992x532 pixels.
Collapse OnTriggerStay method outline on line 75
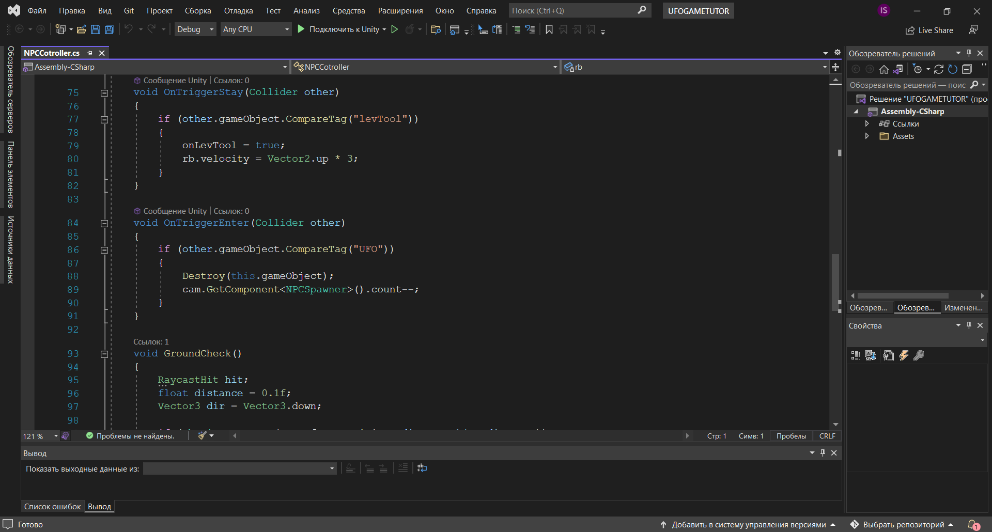click(104, 93)
